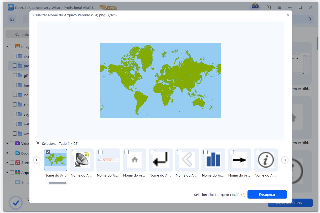Viewport: 320px width, 213px height.
Task: Click the thumbnail strip horizontal scrollbar
Action: pos(58,183)
